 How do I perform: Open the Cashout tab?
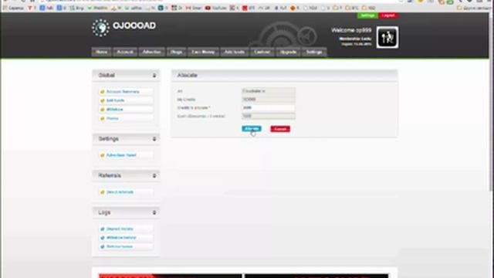point(262,52)
